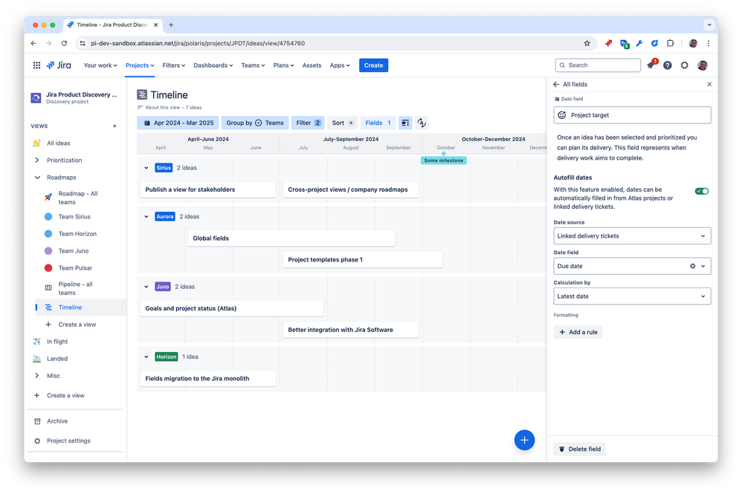Collapse the Juno group
742x494 pixels.
tap(146, 287)
